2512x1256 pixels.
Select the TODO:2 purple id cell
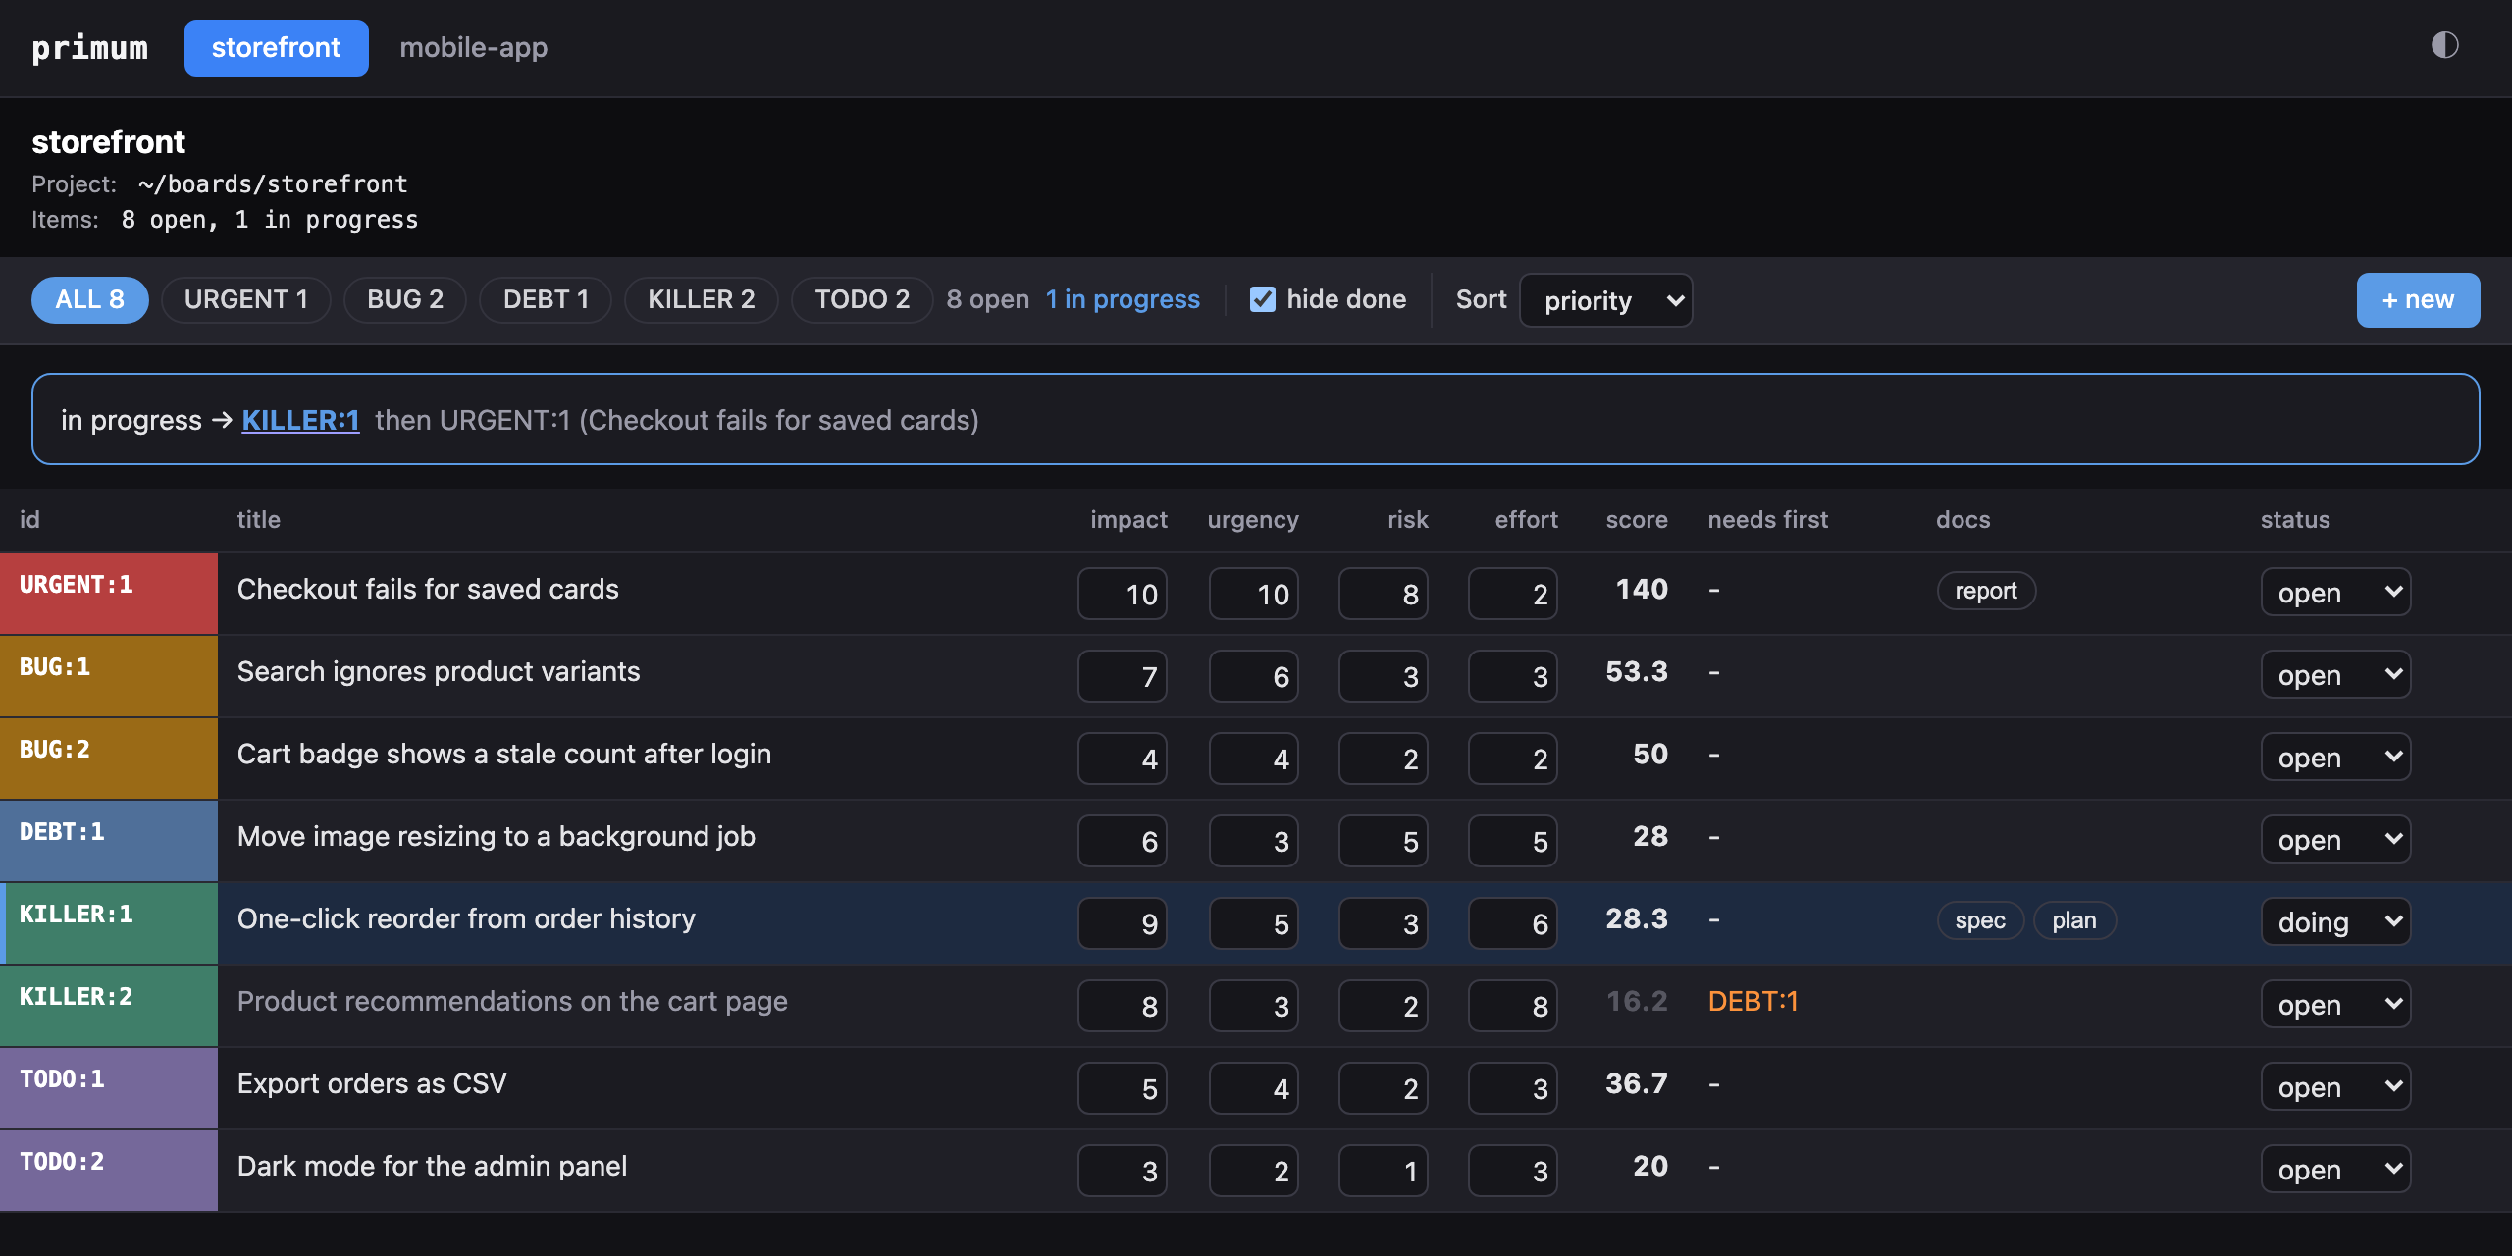pos(109,1170)
